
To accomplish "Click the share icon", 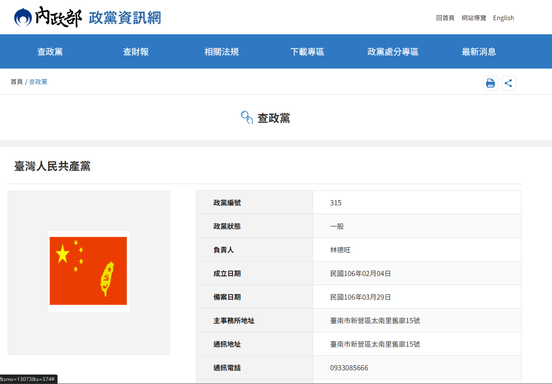I will (x=508, y=83).
